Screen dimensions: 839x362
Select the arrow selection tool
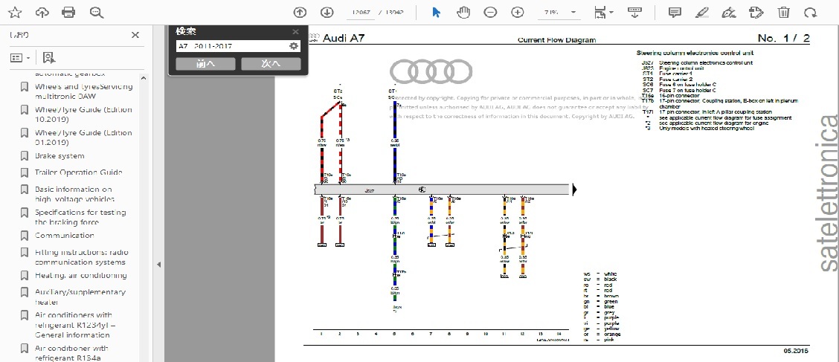[437, 13]
